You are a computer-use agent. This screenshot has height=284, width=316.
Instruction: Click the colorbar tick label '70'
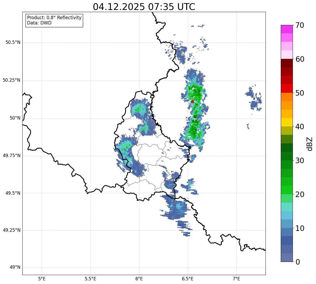click(300, 25)
